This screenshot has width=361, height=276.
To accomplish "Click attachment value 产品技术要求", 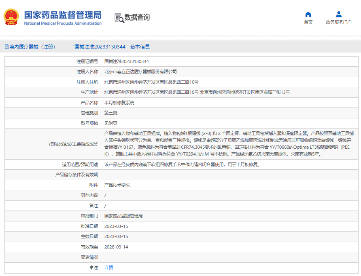I will [x=117, y=185].
